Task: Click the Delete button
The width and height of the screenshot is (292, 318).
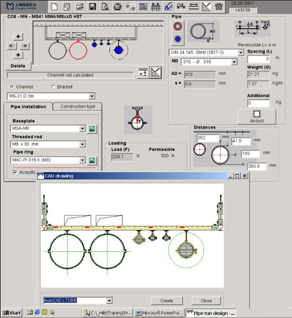Action: (x=18, y=66)
